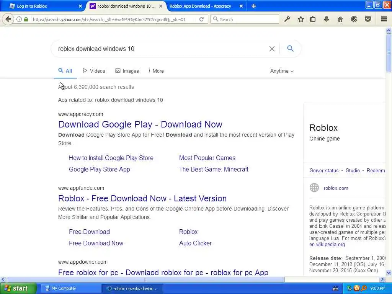
Task: Switch to Videos results
Action: coord(94,71)
